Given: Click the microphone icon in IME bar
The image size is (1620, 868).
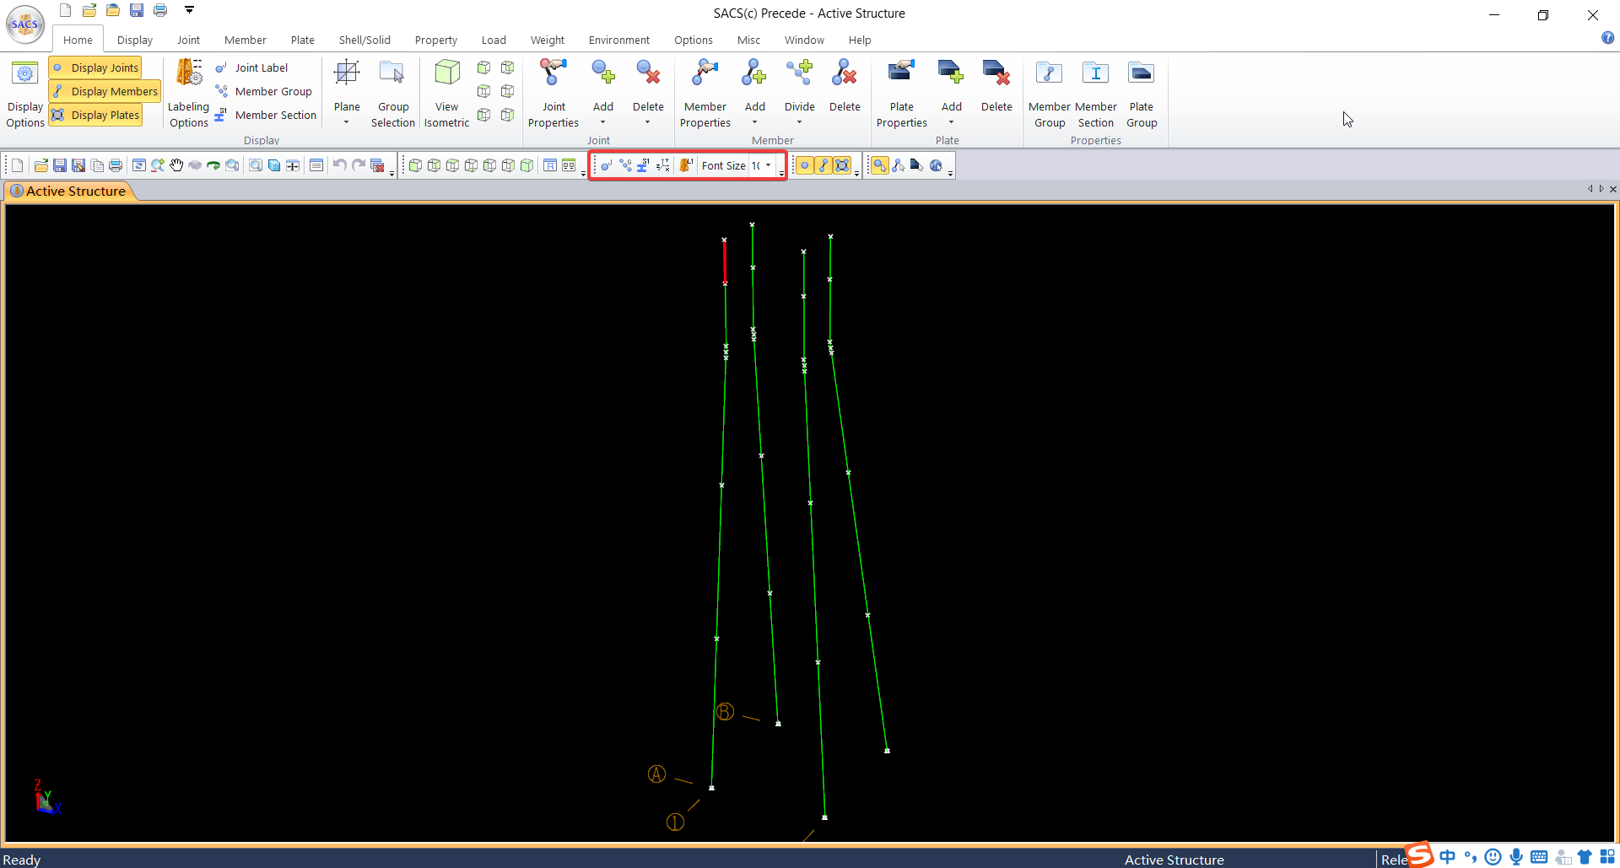Looking at the screenshot, I should coord(1516,857).
